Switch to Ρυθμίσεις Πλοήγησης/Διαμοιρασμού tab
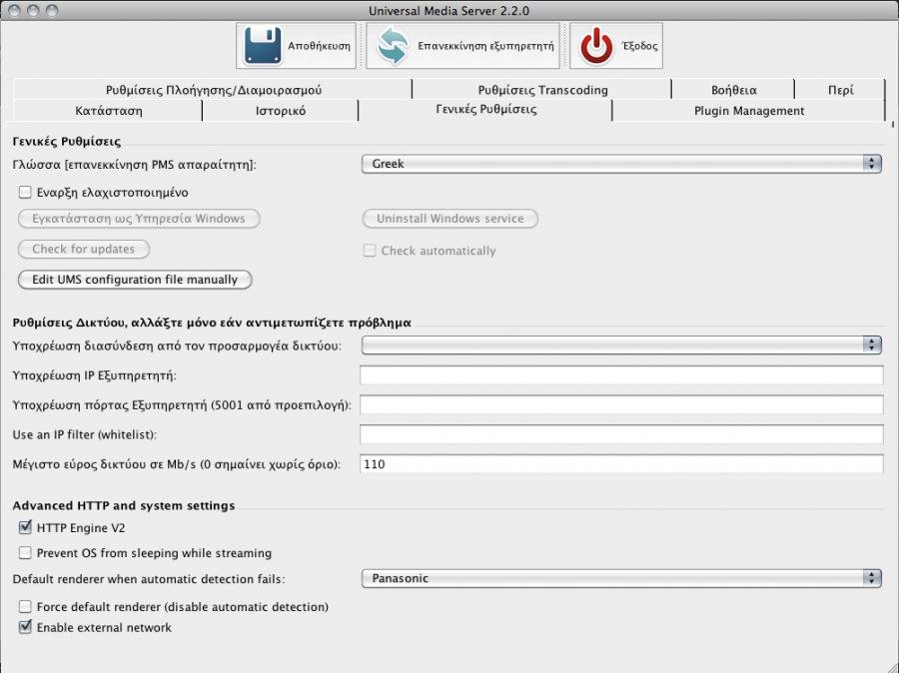Viewport: 899px width, 673px height. pos(214,90)
